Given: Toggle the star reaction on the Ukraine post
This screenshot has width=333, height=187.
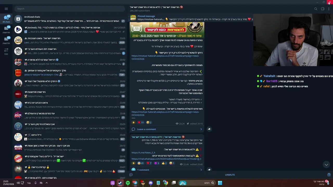Looking at the screenshot, I should pos(134,163).
